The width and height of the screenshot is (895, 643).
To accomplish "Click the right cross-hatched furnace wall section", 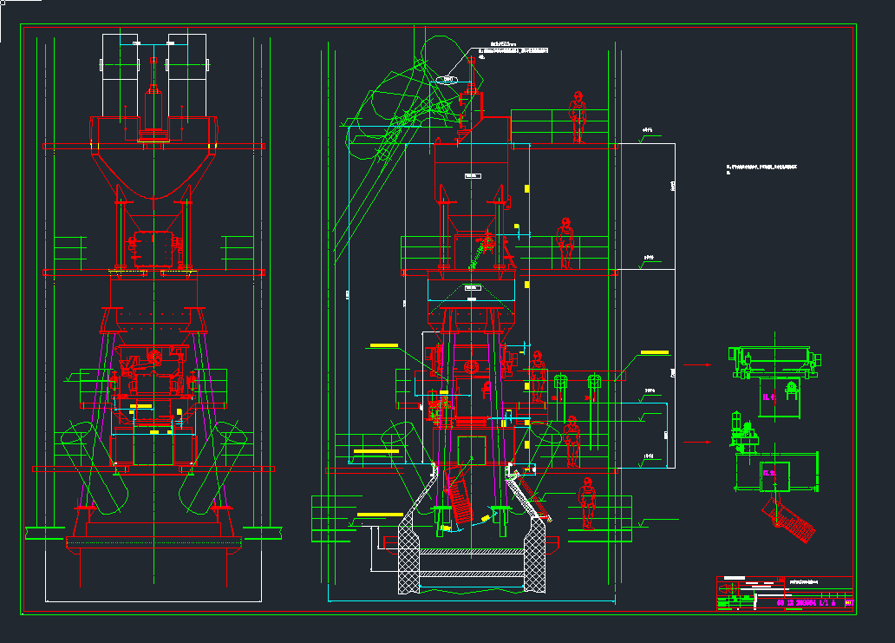I will 536,555.
